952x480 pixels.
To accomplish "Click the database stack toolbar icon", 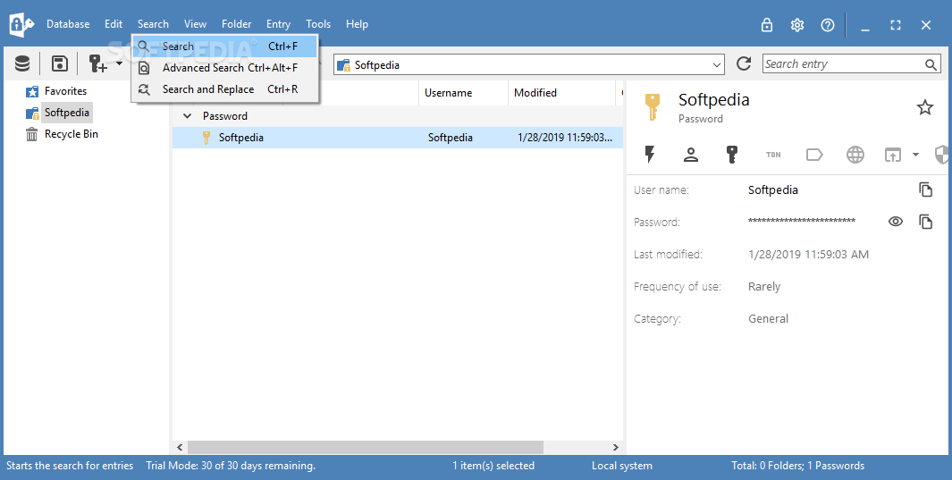I will [22, 63].
